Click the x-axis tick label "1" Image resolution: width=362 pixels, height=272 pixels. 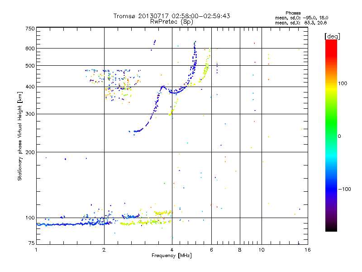click(x=36, y=250)
